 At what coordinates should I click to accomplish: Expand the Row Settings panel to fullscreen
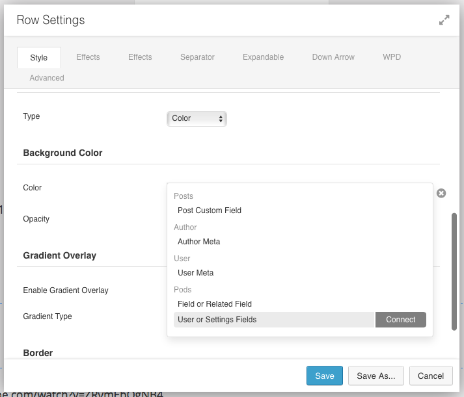444,19
